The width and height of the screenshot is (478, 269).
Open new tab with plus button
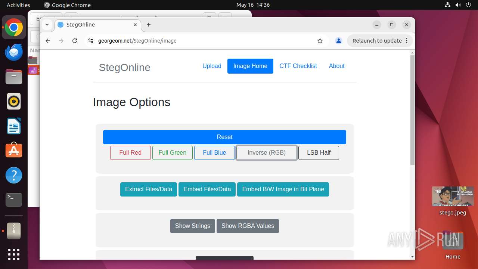(x=149, y=25)
